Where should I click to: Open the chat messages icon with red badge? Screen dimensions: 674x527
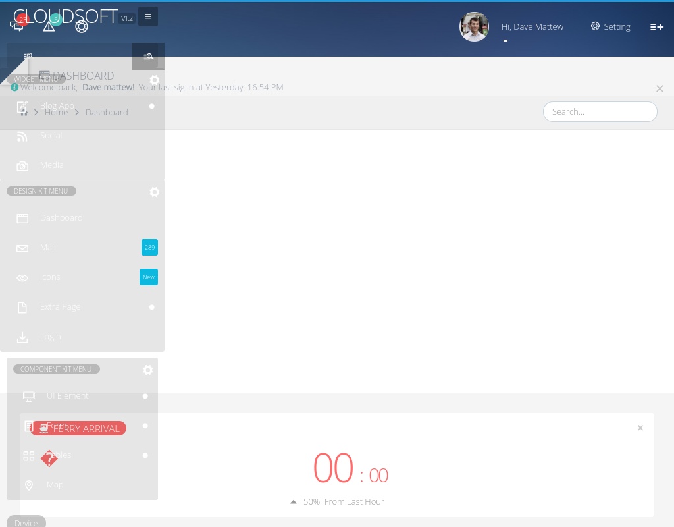click(x=16, y=26)
